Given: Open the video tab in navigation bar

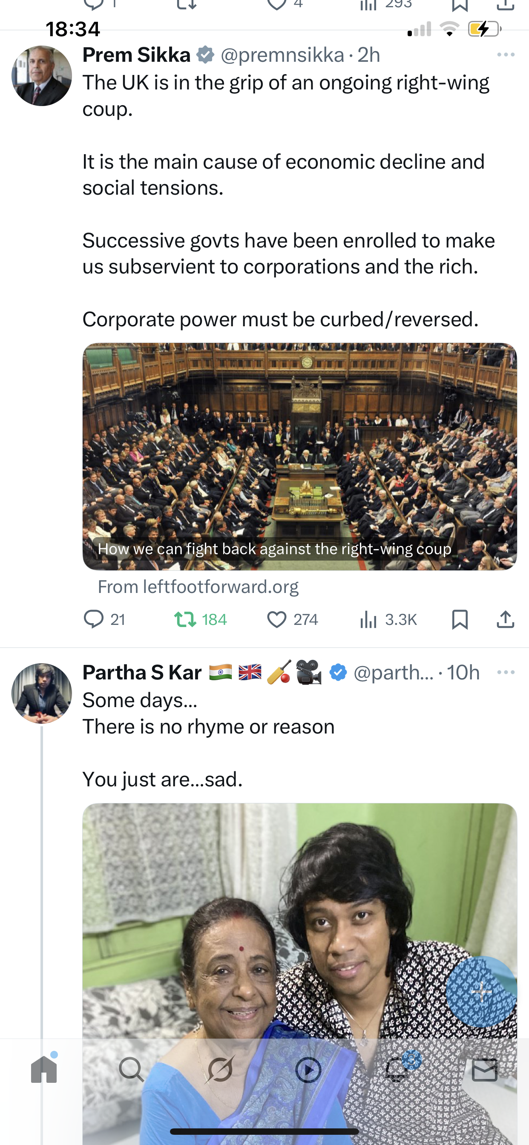Looking at the screenshot, I should tap(308, 1070).
